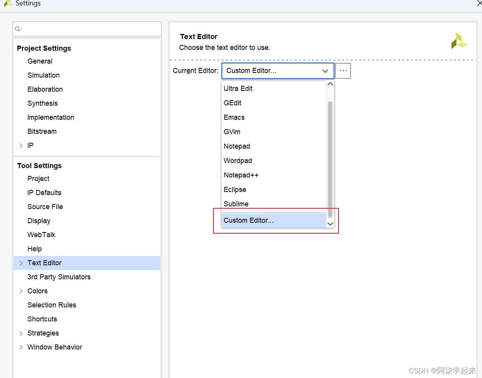
Task: Choose Custom Editor... from the list
Action: coord(274,220)
